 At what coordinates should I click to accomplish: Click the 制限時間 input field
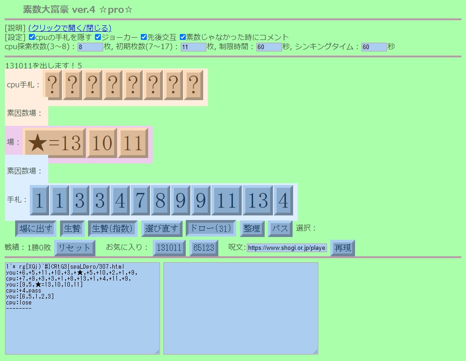[x=269, y=47]
